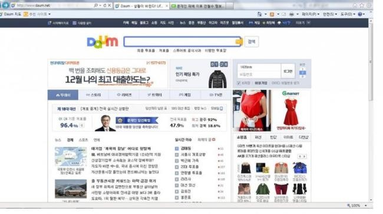The width and height of the screenshot is (383, 214).
Task: Click the yellow search icon inside Daum search box
Action: click(x=239, y=42)
